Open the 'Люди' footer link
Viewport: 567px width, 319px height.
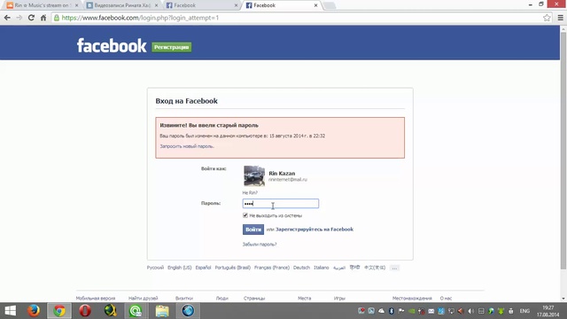coord(222,299)
